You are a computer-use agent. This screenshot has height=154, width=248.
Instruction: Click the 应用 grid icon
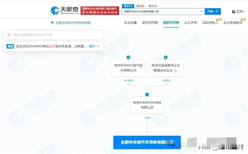(x=234, y=12)
